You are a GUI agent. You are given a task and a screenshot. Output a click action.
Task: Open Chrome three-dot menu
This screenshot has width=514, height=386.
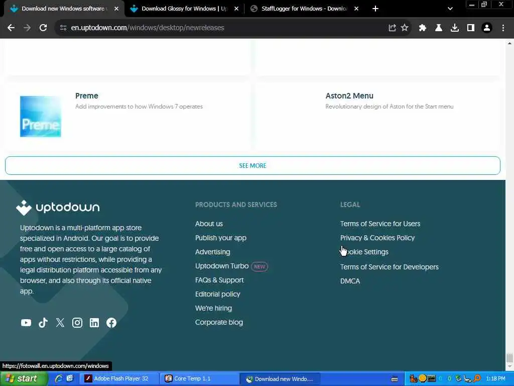tap(503, 28)
